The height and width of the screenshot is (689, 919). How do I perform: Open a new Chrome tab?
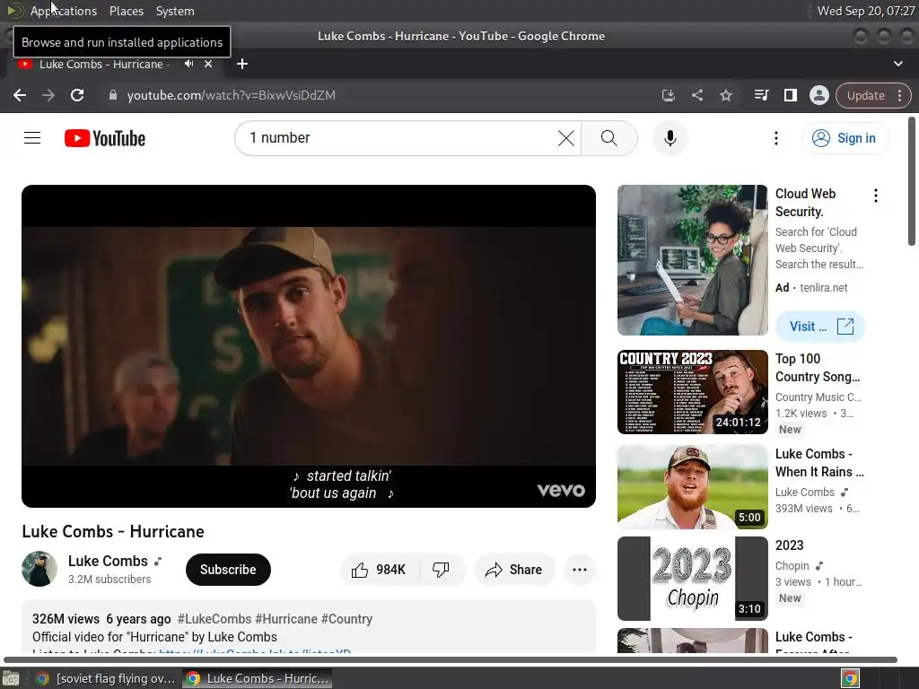pyautogui.click(x=242, y=64)
